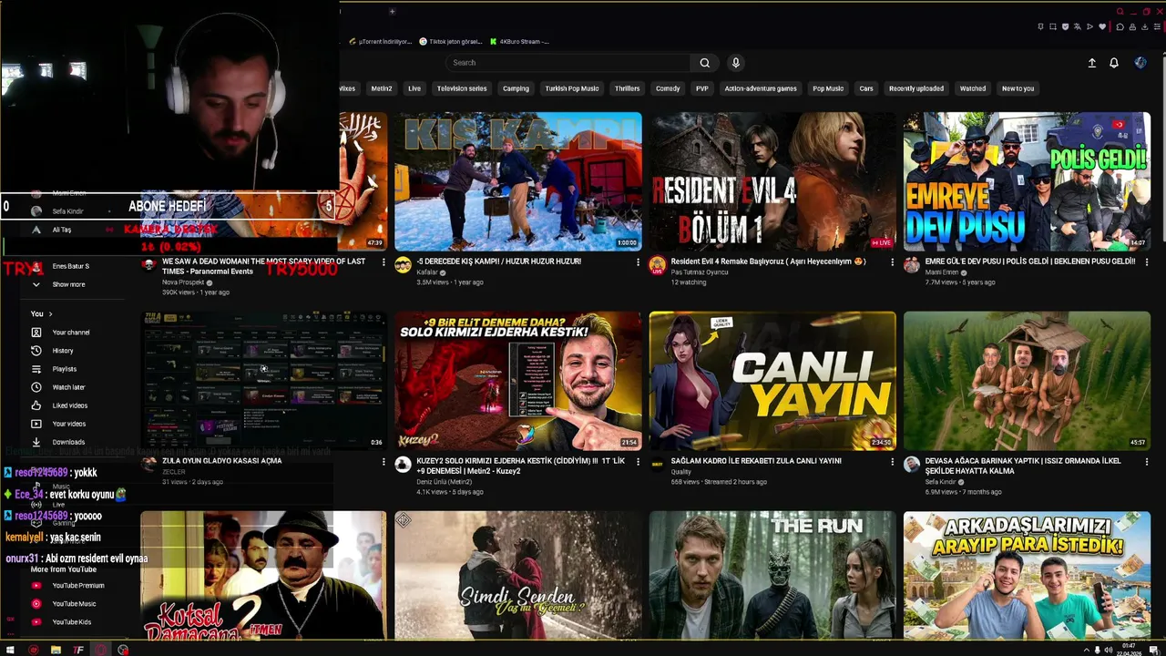Open options for Devasa Ağaca Barınak video
The width and height of the screenshot is (1166, 656).
tap(1147, 462)
